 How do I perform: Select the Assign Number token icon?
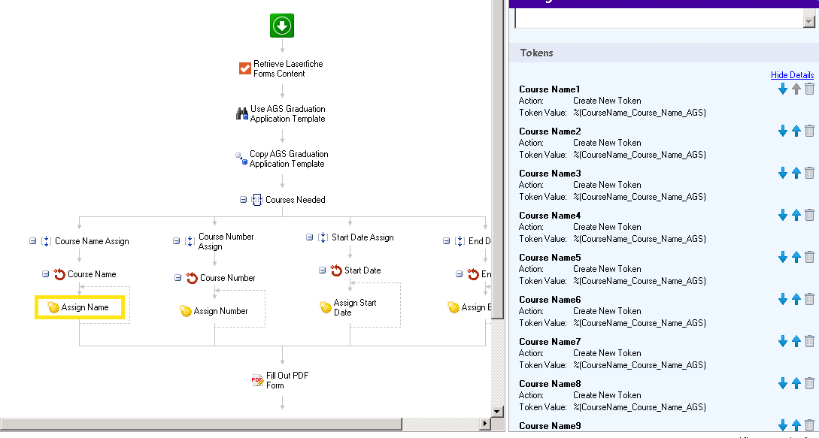[x=186, y=311]
